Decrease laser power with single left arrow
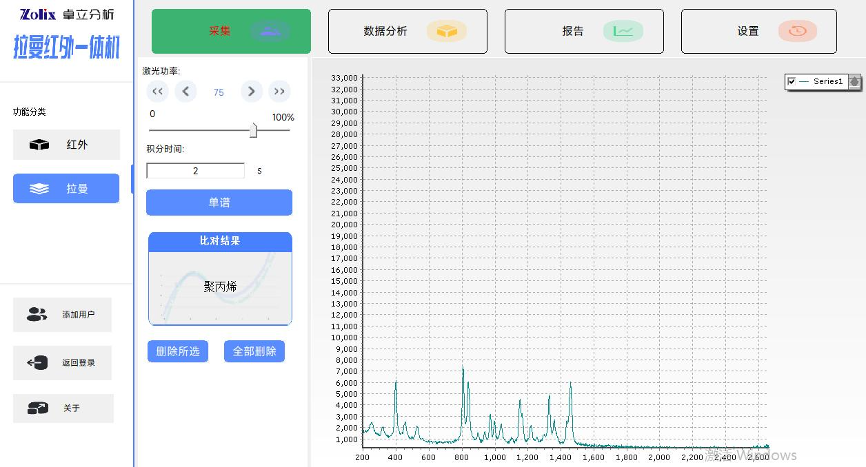This screenshot has width=866, height=467. 185,92
